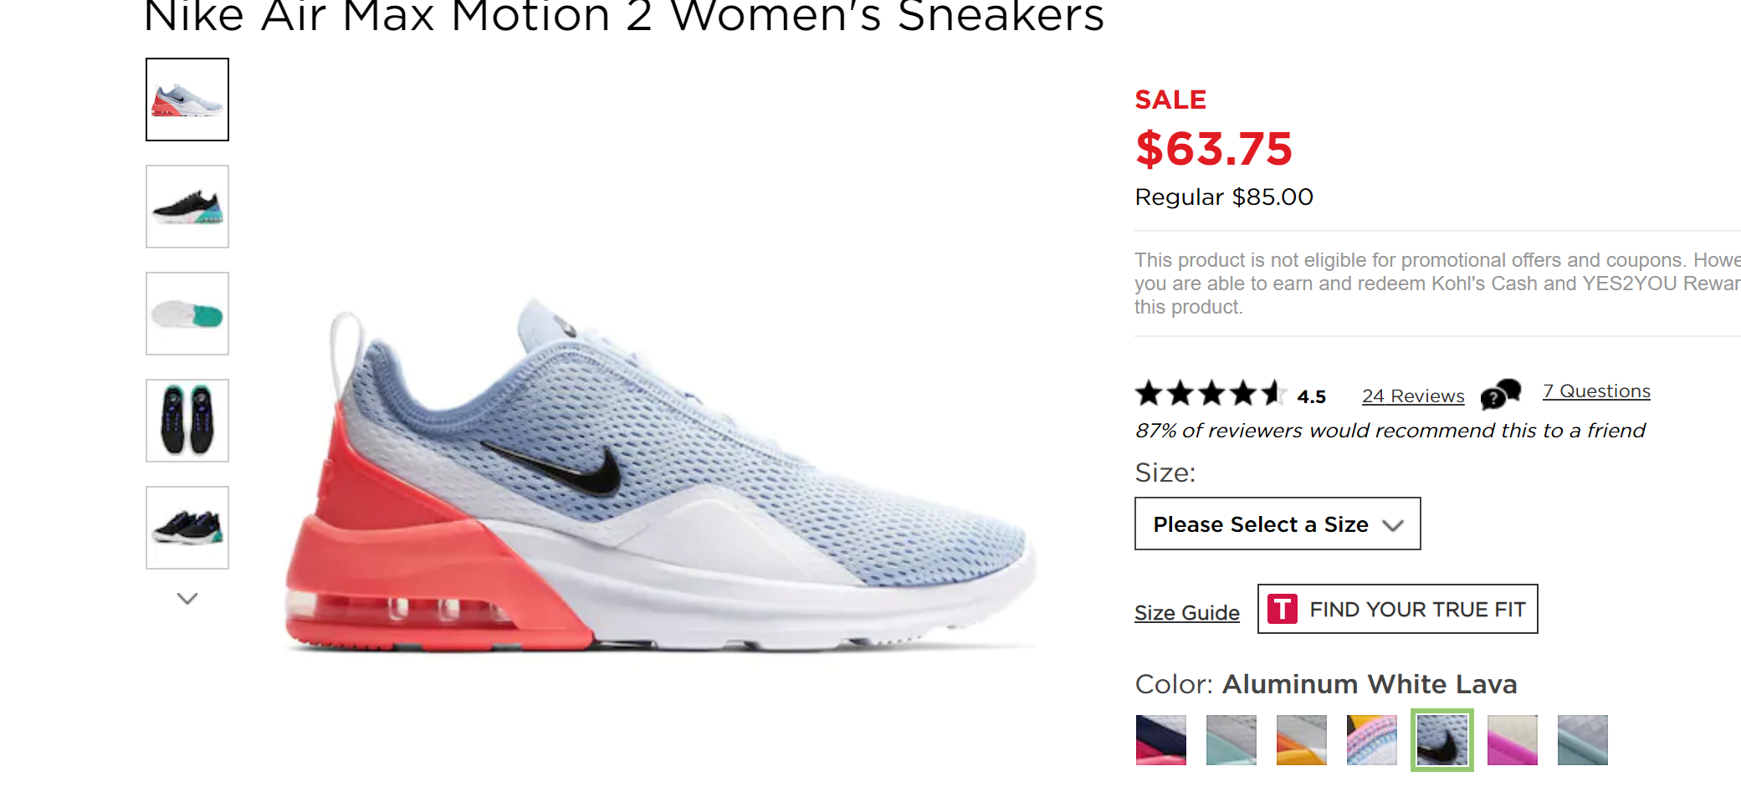Select the orange and gray color swatch
The height and width of the screenshot is (802, 1741).
[x=1301, y=740]
